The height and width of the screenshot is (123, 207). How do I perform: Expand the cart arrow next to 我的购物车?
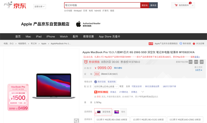point(192,5)
